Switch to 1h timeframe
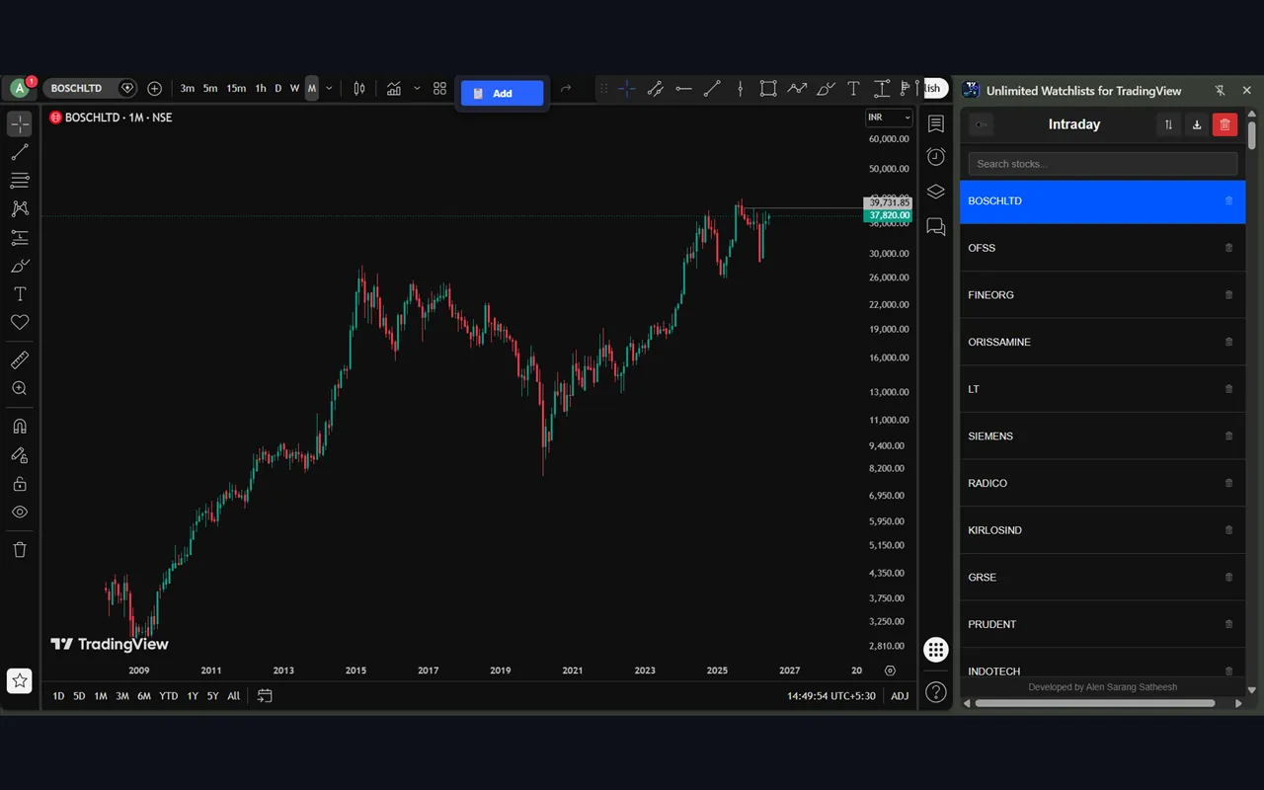1264x790 pixels. 261,88
